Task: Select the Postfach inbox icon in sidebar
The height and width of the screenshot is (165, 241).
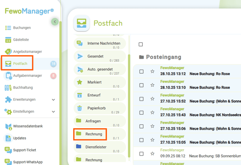Action: coord(8,64)
